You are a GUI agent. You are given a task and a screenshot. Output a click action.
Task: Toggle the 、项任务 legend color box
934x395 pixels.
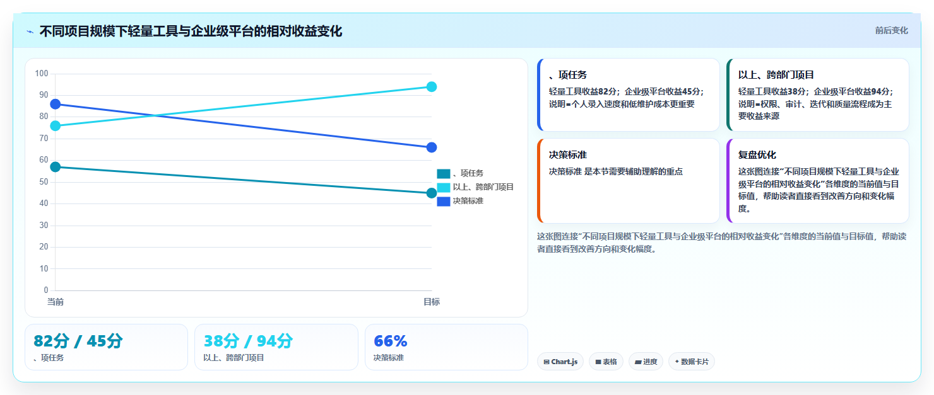(x=444, y=173)
